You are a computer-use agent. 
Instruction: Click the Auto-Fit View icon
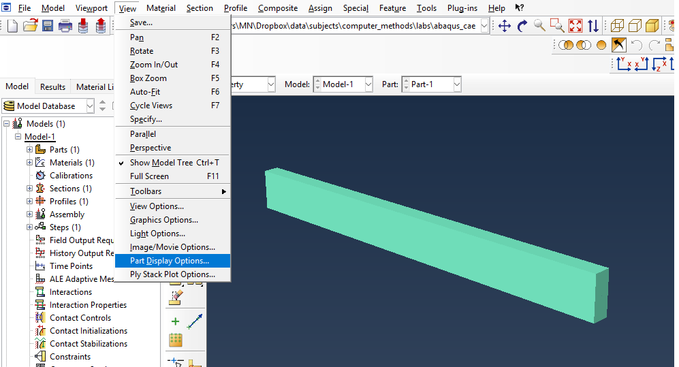[x=575, y=26]
